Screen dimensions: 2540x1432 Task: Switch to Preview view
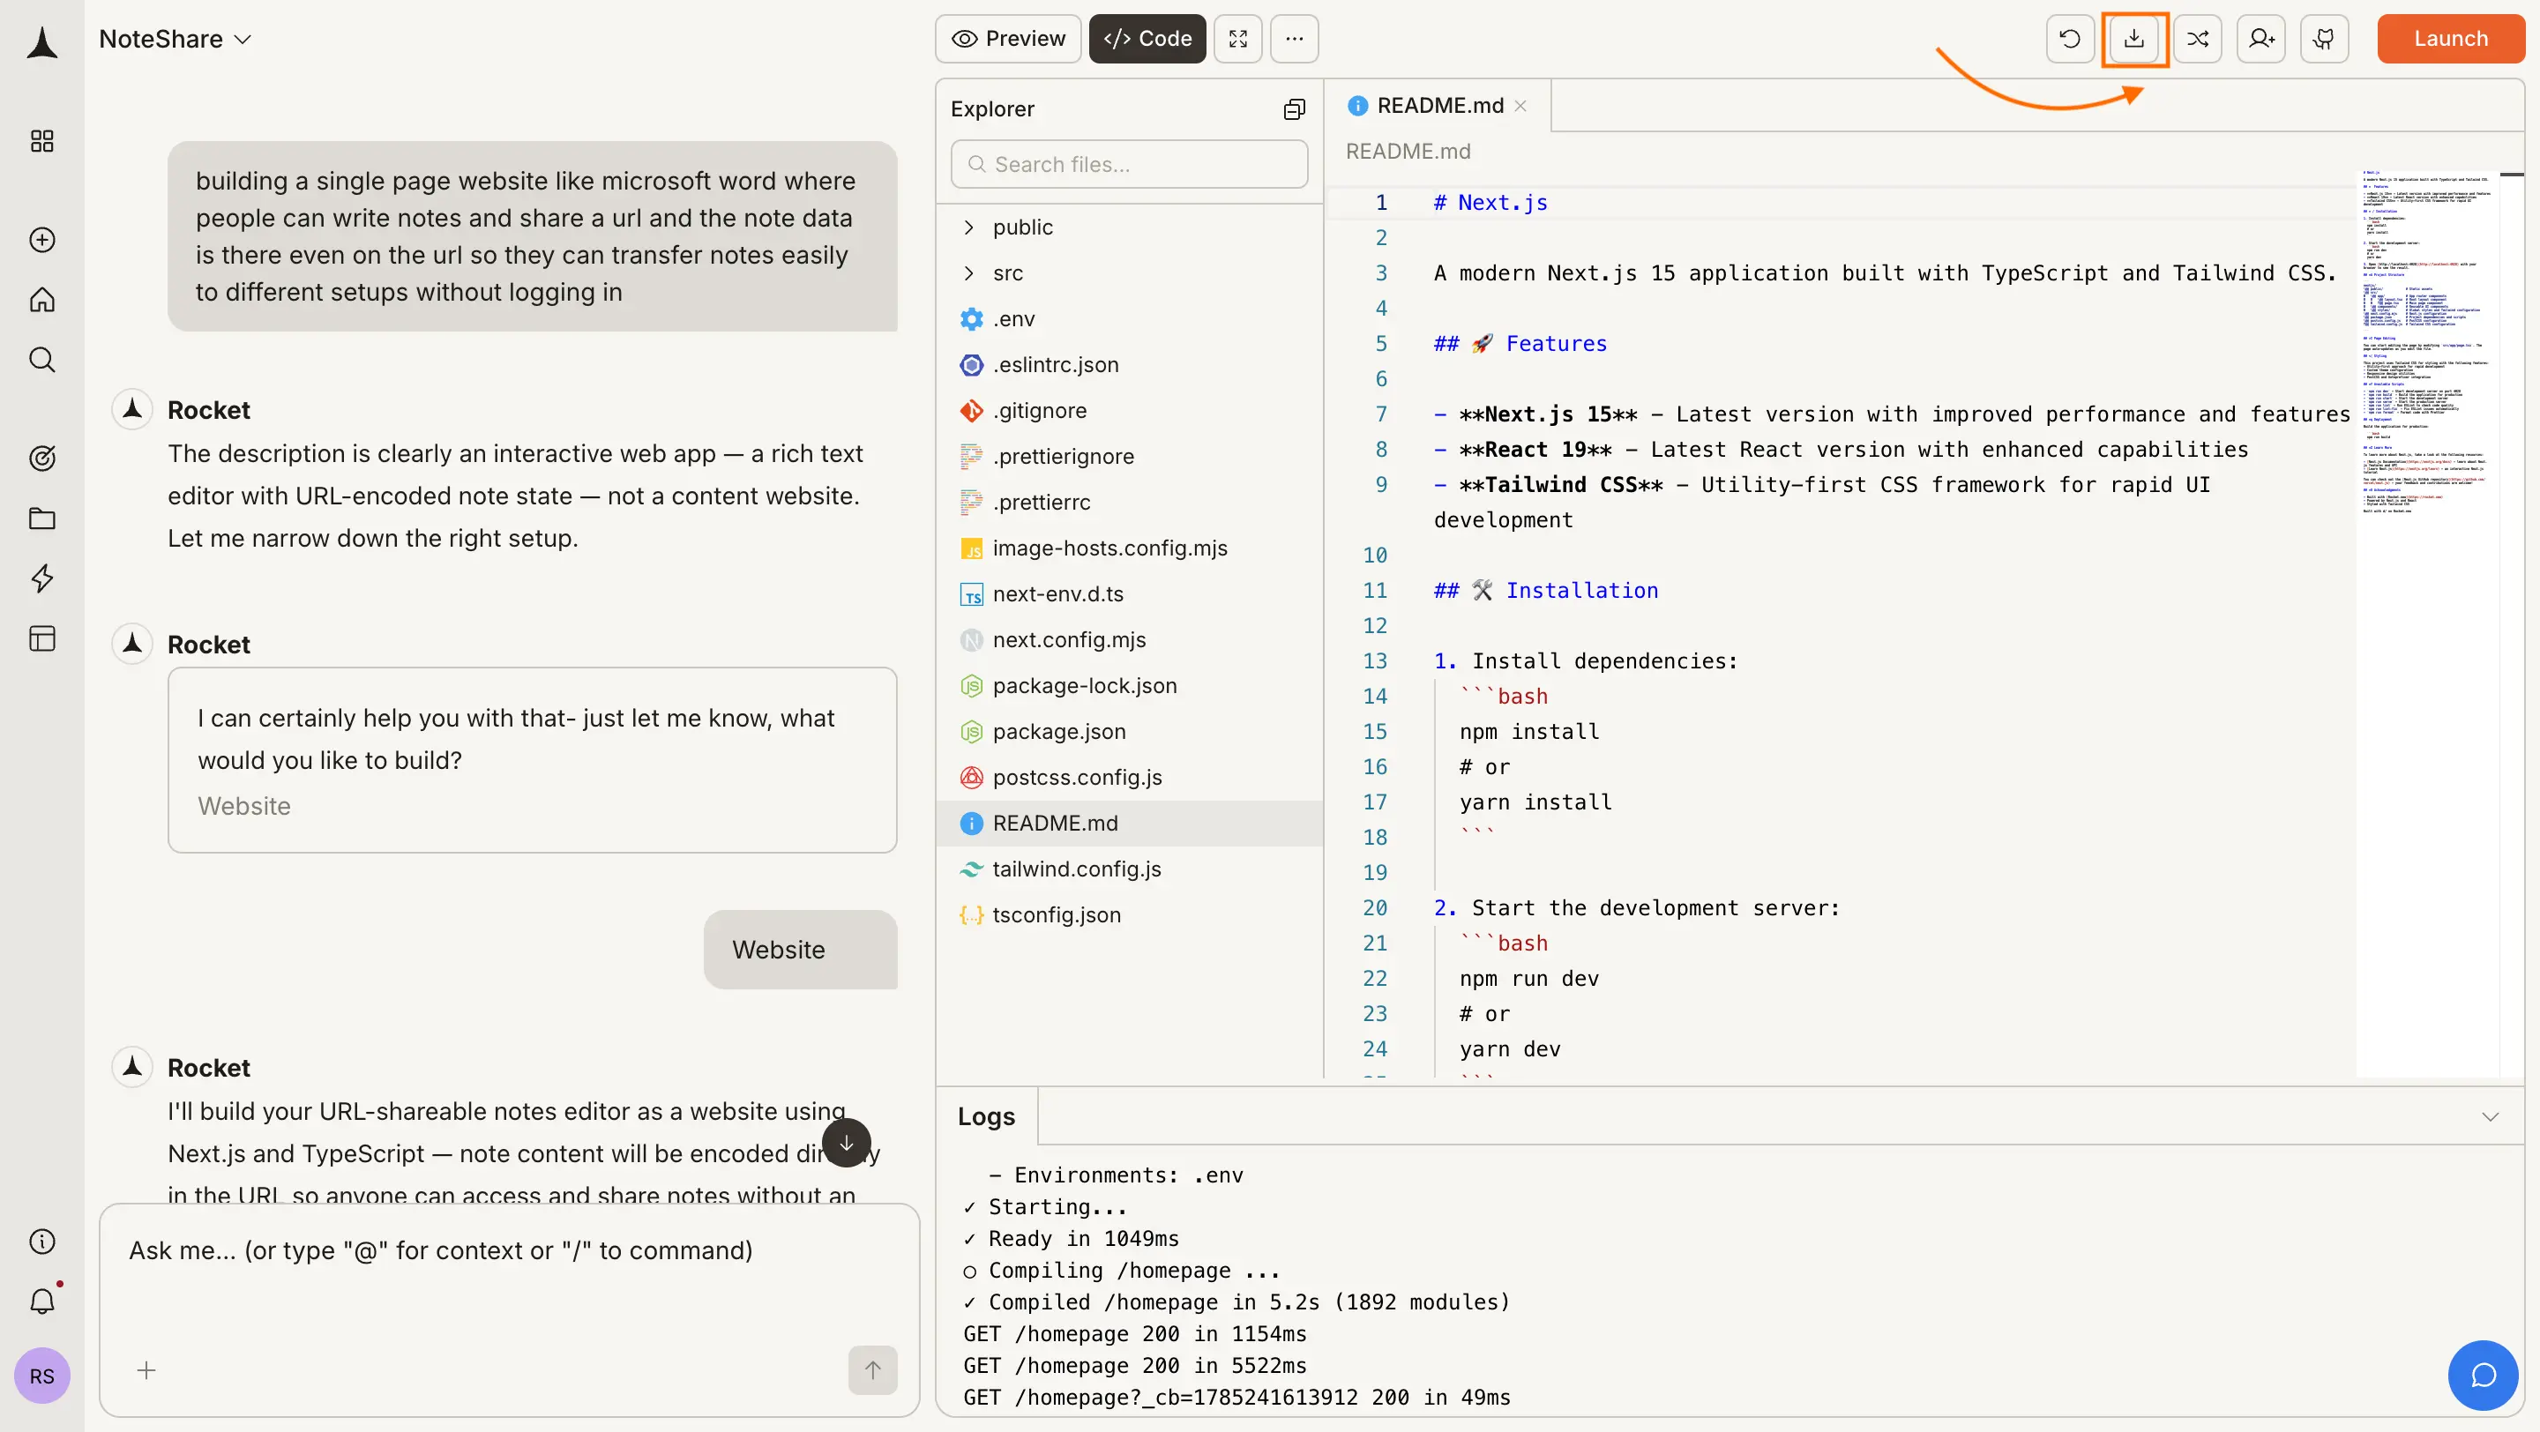pyautogui.click(x=1009, y=39)
